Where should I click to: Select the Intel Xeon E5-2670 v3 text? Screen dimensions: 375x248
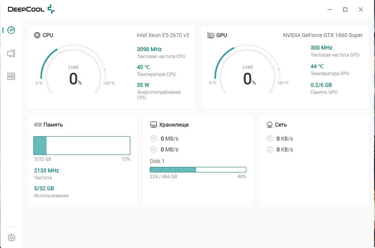coord(162,35)
